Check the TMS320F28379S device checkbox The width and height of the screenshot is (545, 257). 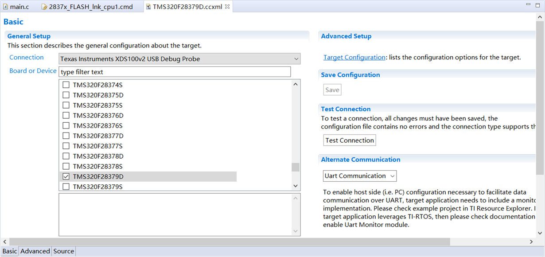coord(66,187)
